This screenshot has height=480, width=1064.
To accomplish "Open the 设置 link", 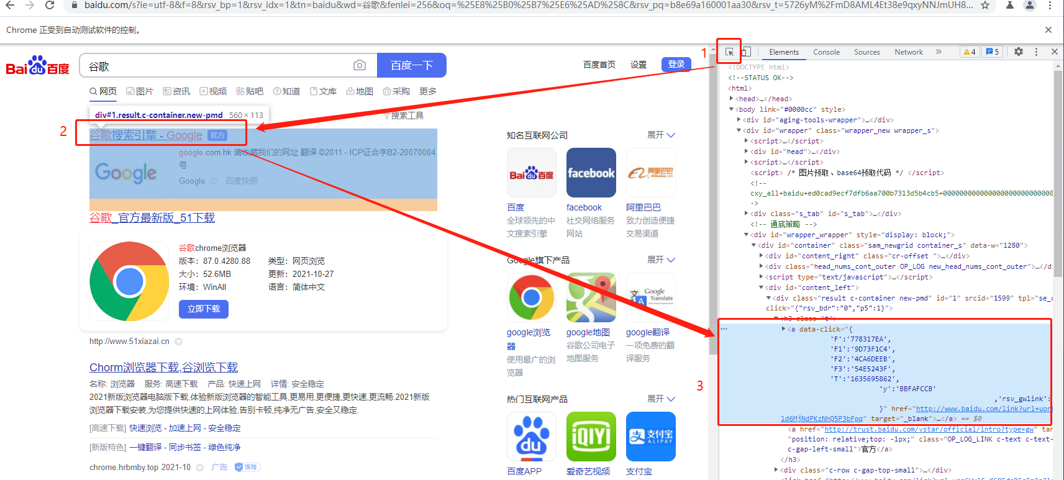I will click(x=639, y=65).
